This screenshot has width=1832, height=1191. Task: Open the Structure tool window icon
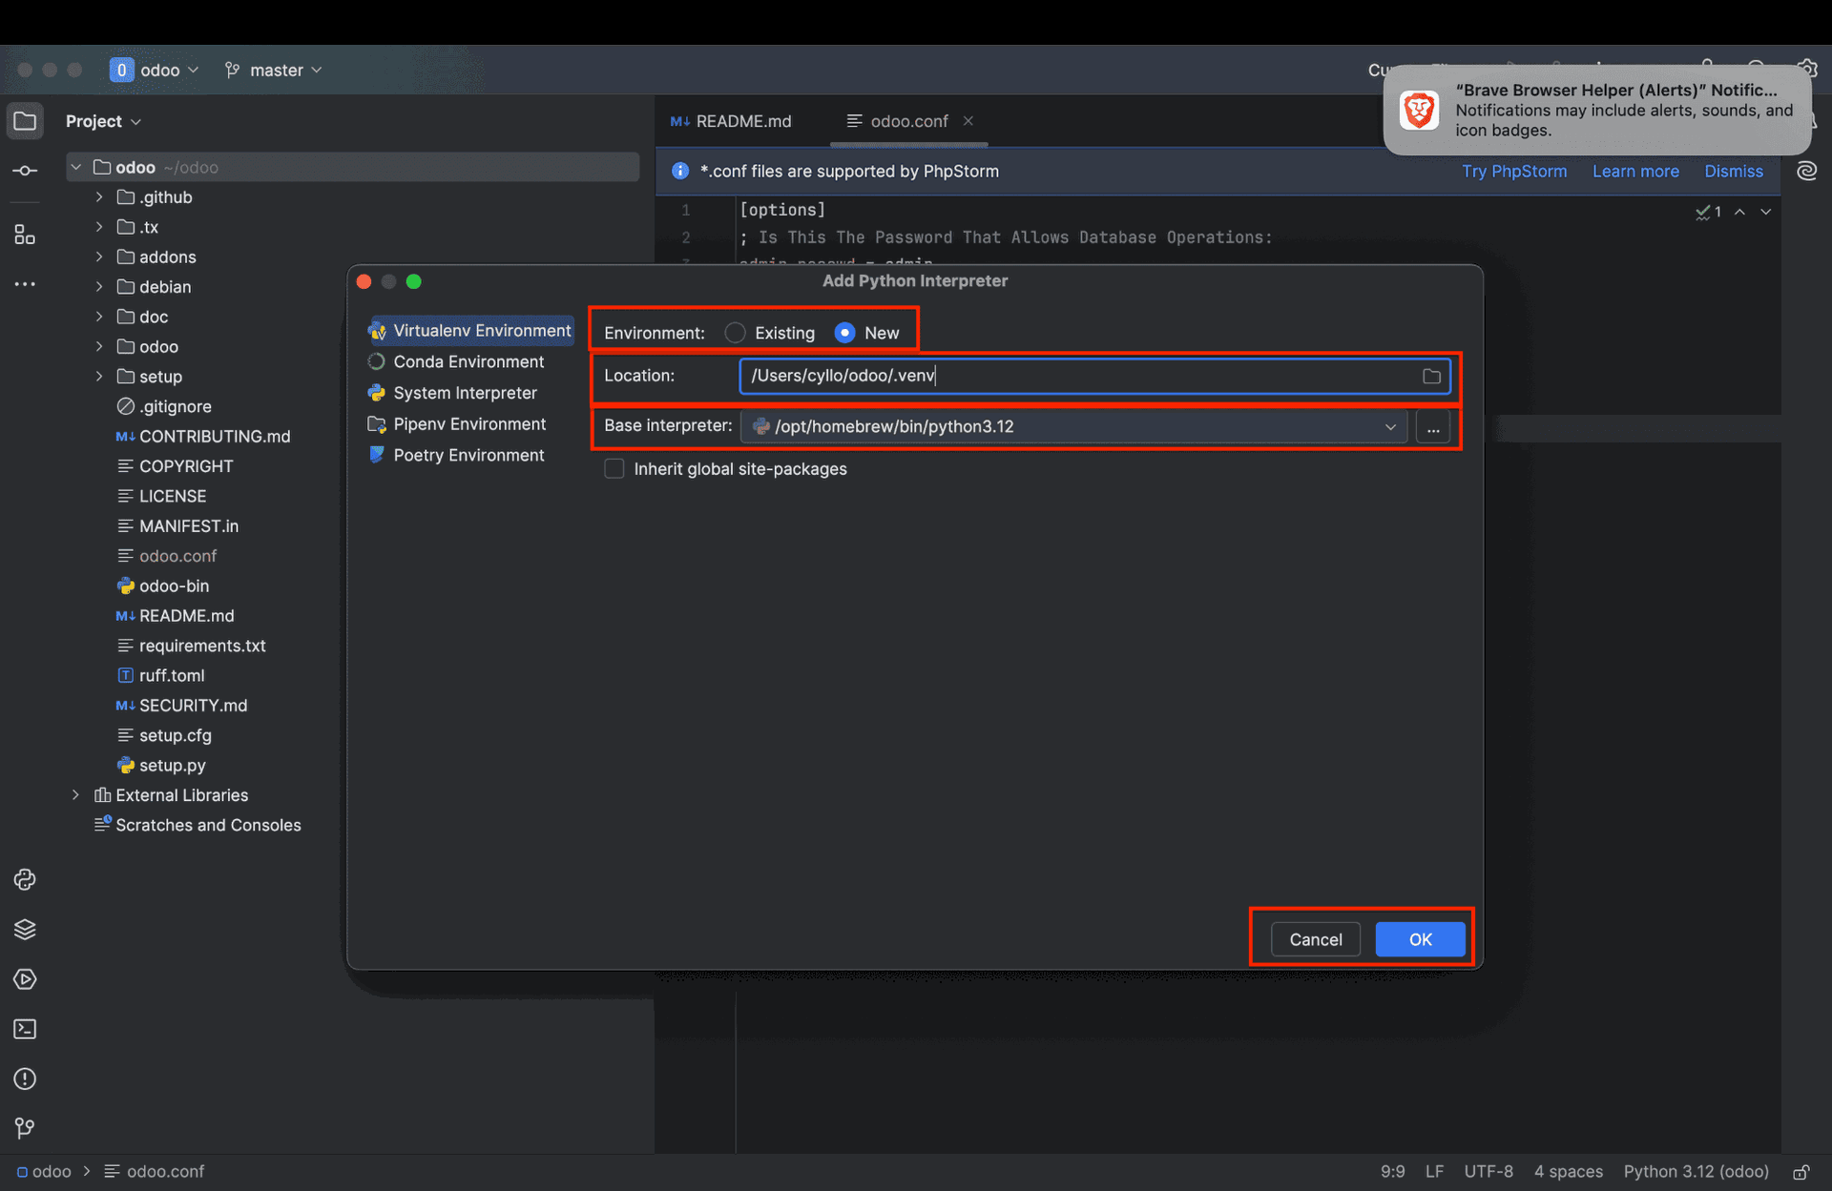tap(25, 235)
